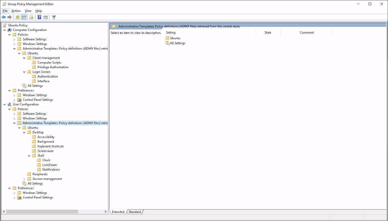Toggle Show/Hide Console Tree toolbar icon
The width and height of the screenshot is (388, 221).
click(24, 17)
